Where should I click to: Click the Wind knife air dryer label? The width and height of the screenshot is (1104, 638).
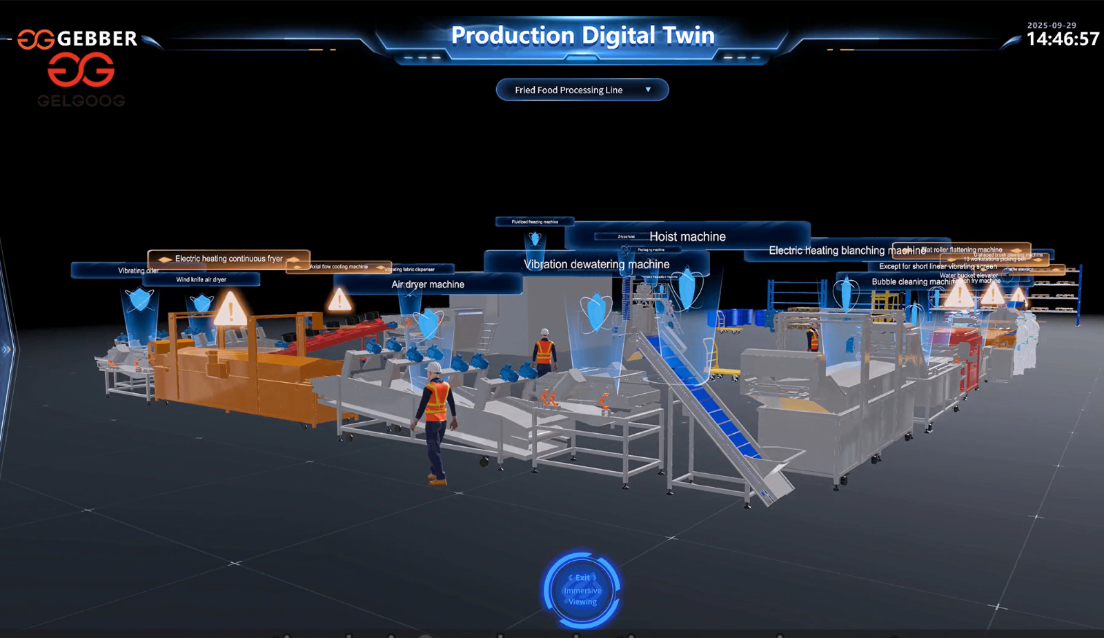(x=201, y=279)
